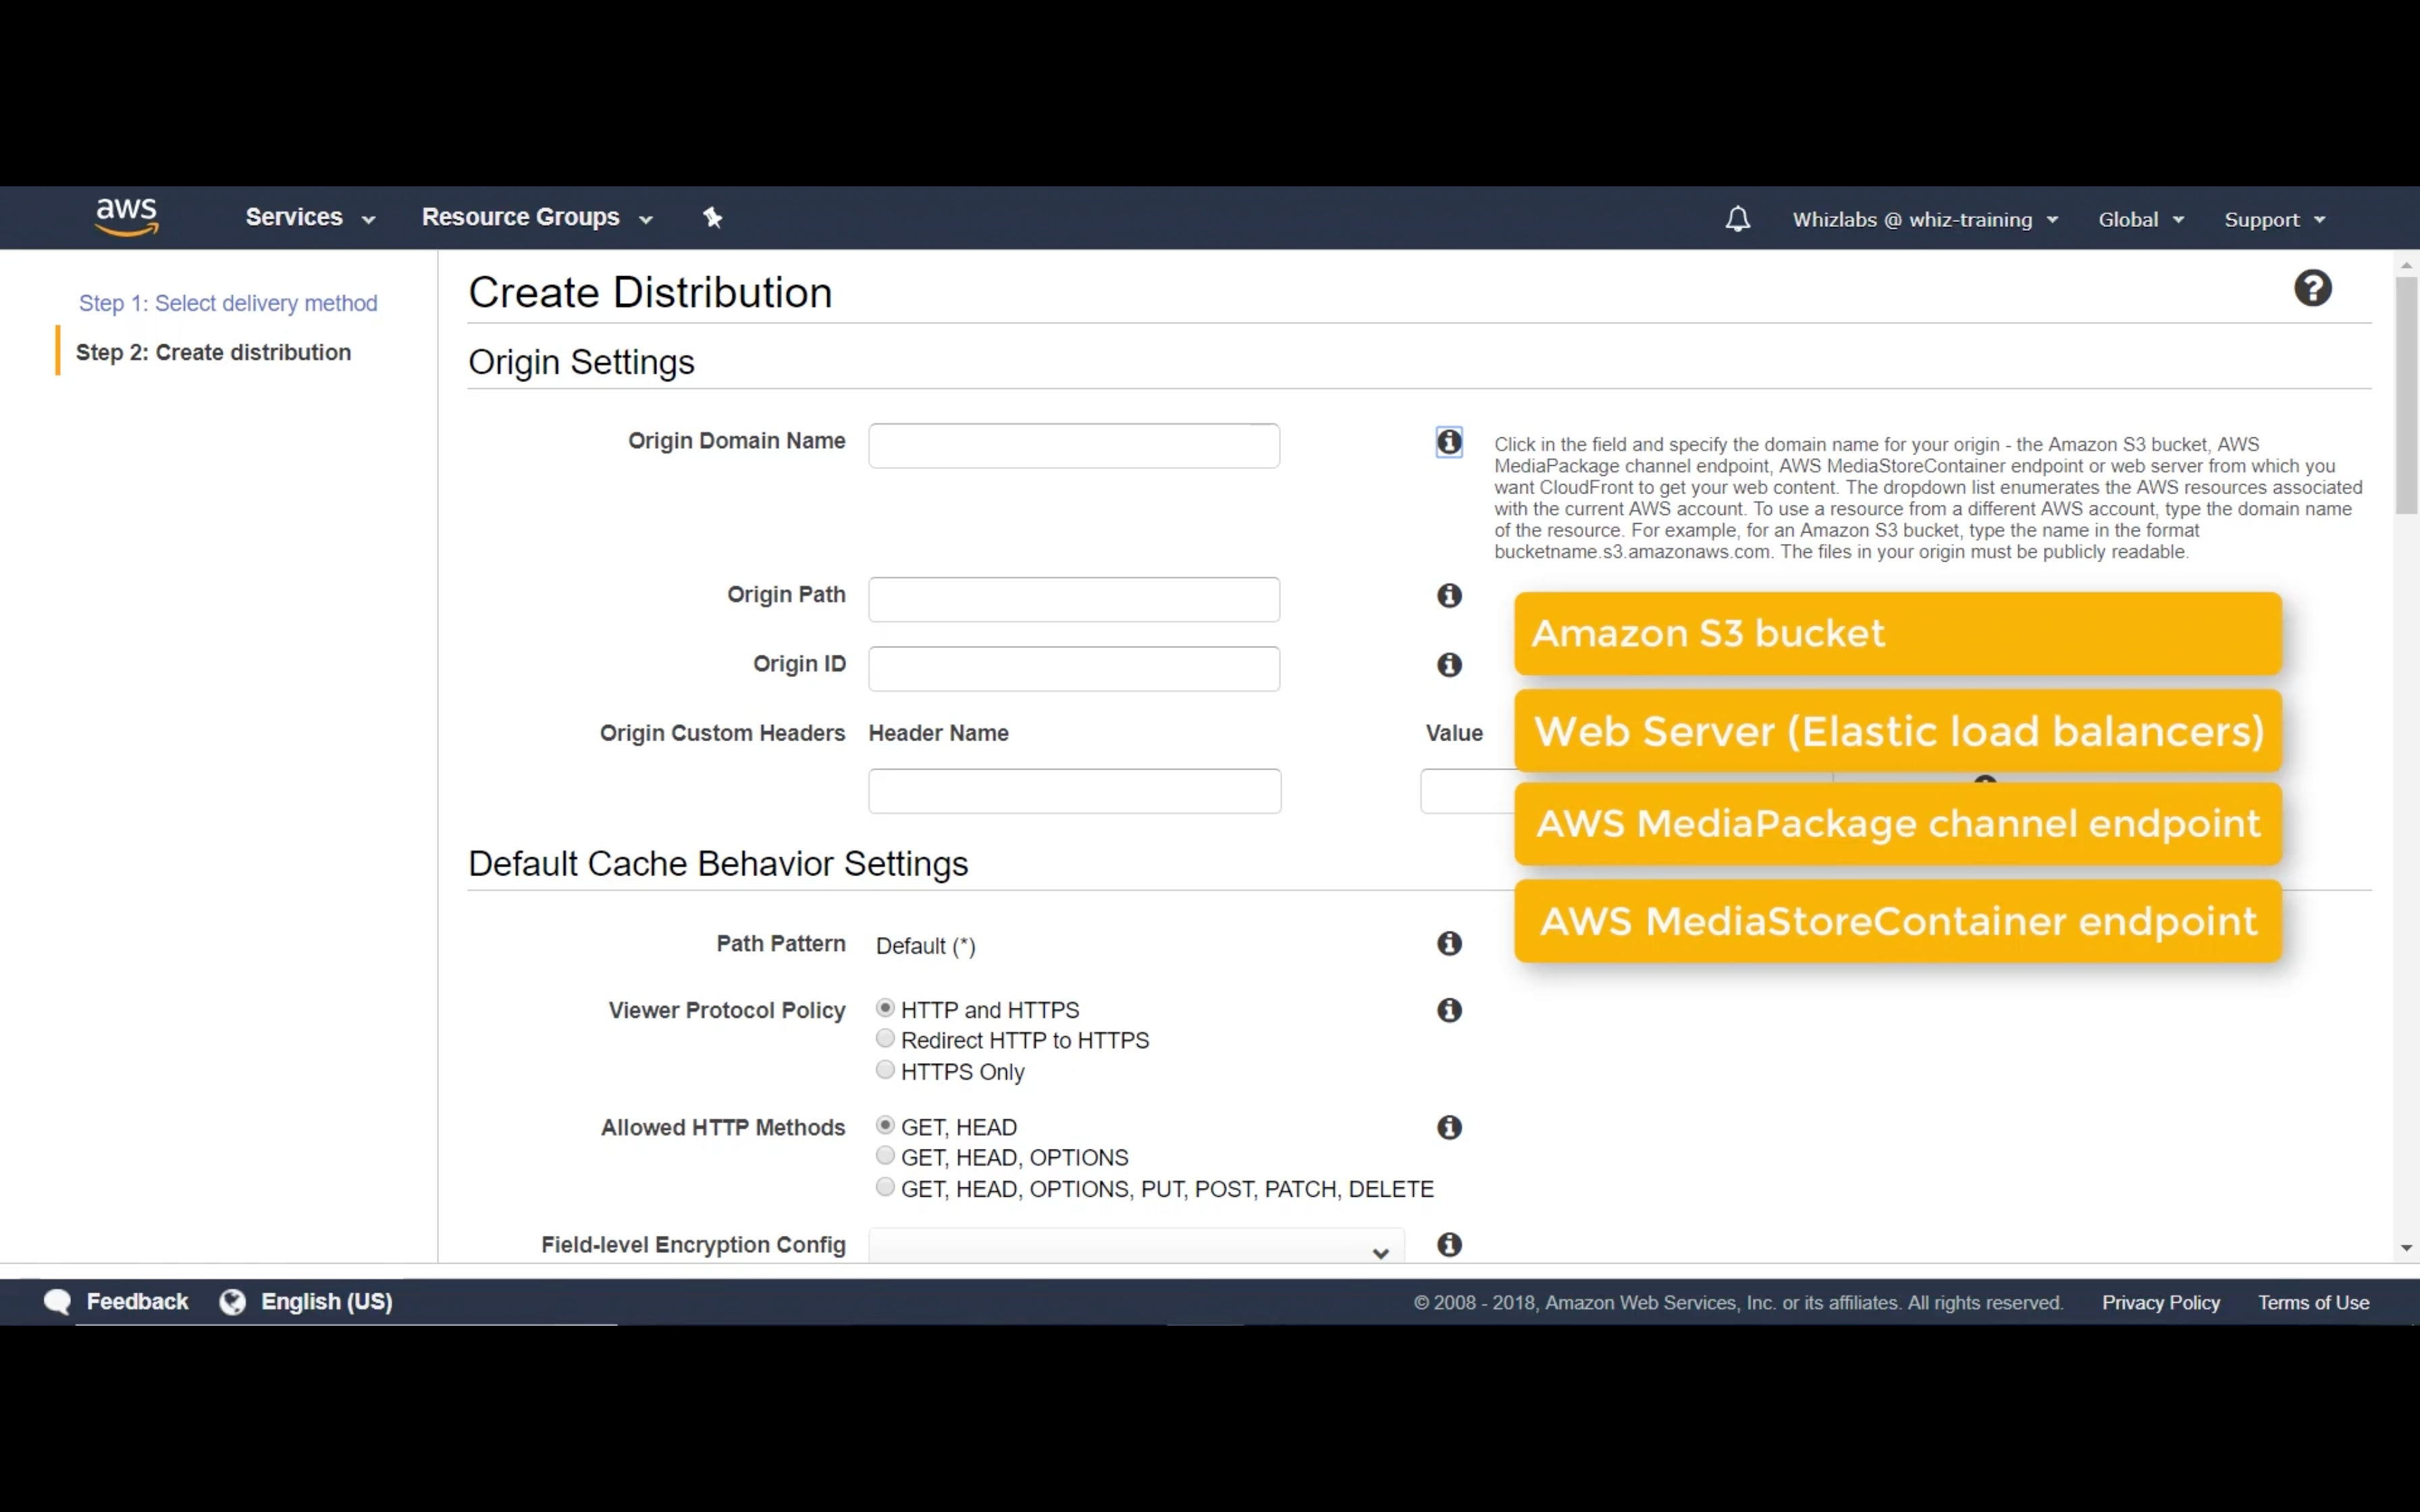Open the Whizlabs account dropdown
Image resolution: width=2420 pixels, height=1512 pixels.
pos(1924,219)
